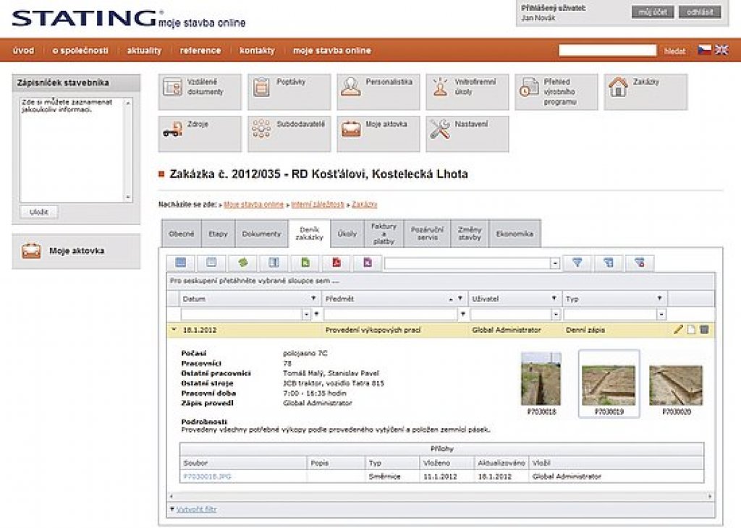Collapse the 18.1.2012 diary row
The image size is (741, 528).
(x=173, y=330)
